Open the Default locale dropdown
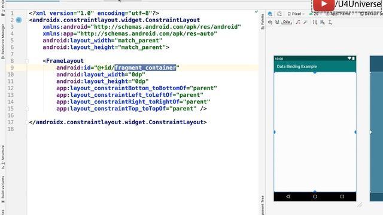The height and width of the screenshot is (215, 383). 371,14
